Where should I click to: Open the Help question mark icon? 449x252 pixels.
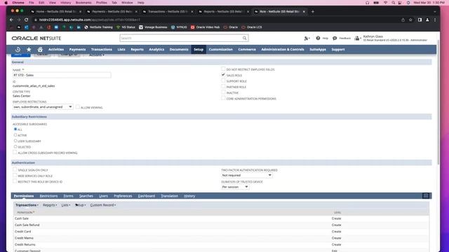[318, 38]
